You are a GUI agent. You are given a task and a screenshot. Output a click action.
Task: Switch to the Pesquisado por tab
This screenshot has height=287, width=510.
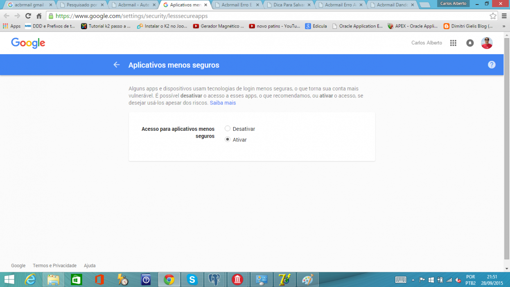point(81,5)
